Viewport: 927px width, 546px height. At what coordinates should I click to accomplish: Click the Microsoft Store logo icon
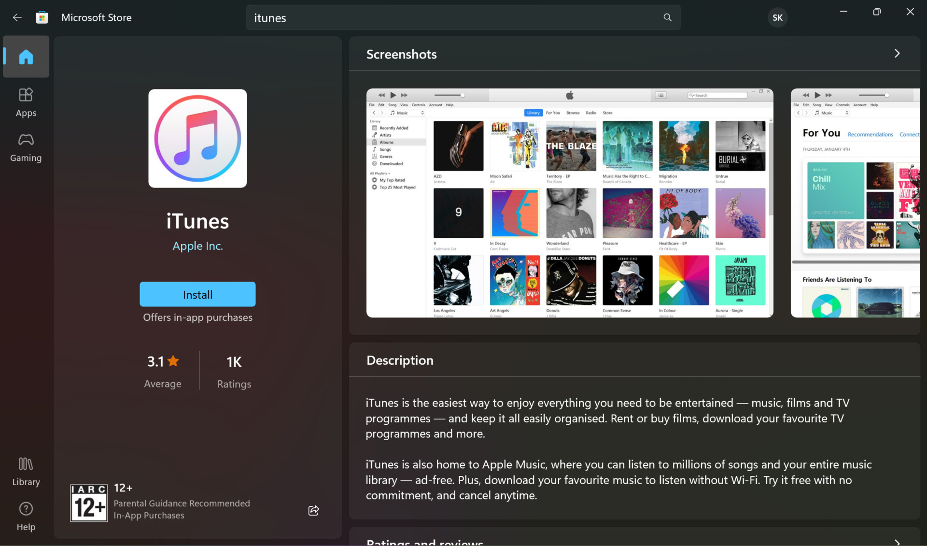pyautogui.click(x=42, y=18)
